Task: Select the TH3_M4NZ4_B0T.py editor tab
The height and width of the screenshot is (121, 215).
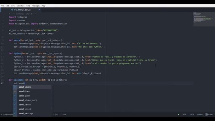Action: (21, 10)
